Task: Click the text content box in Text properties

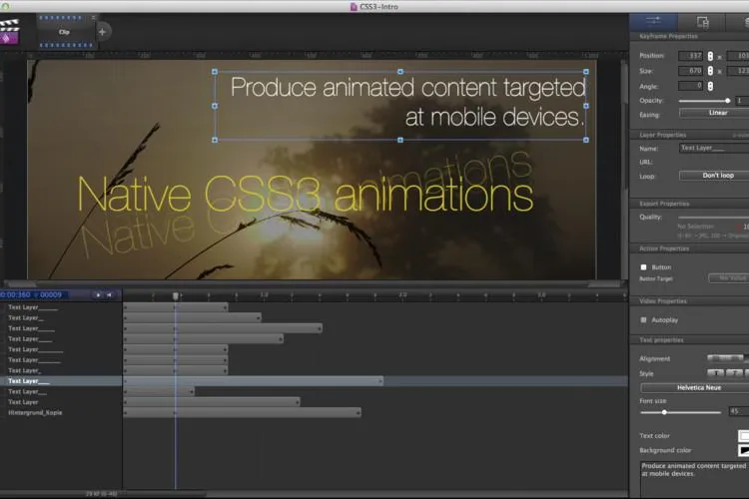Action: point(694,479)
